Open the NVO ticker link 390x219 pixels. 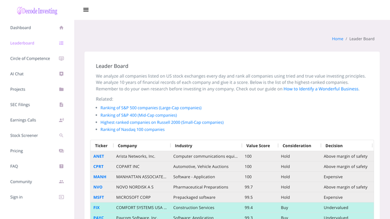98,187
